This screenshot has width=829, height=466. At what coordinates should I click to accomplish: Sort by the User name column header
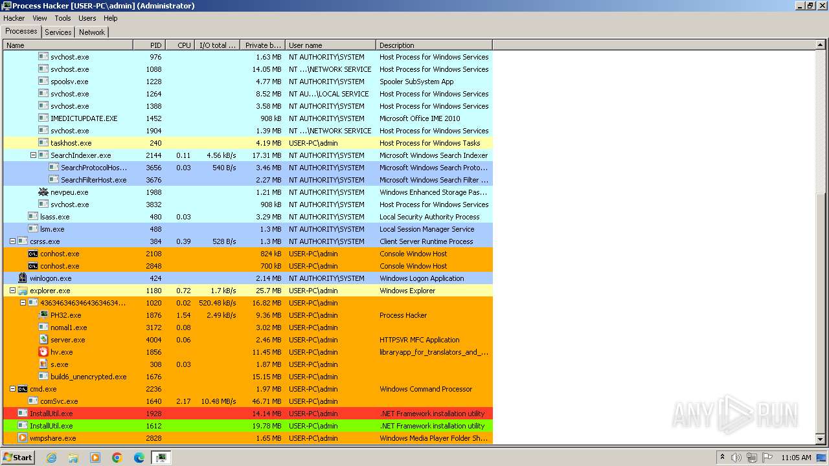pos(330,45)
